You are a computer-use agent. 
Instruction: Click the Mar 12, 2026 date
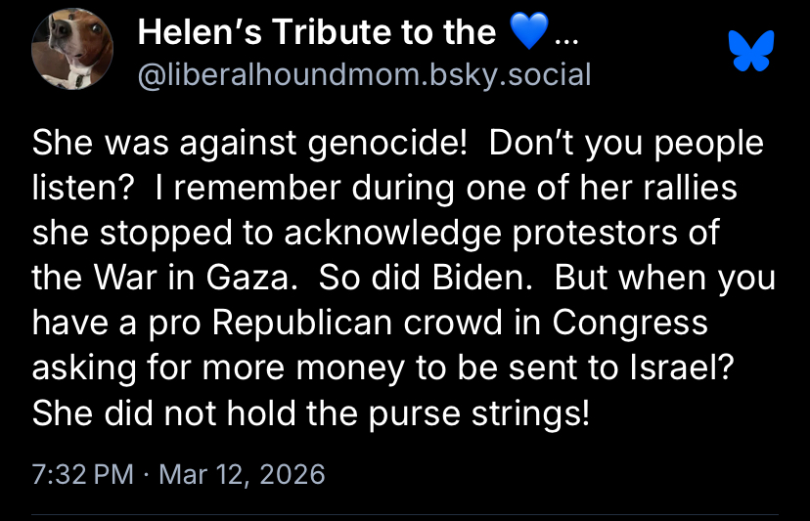tap(242, 475)
